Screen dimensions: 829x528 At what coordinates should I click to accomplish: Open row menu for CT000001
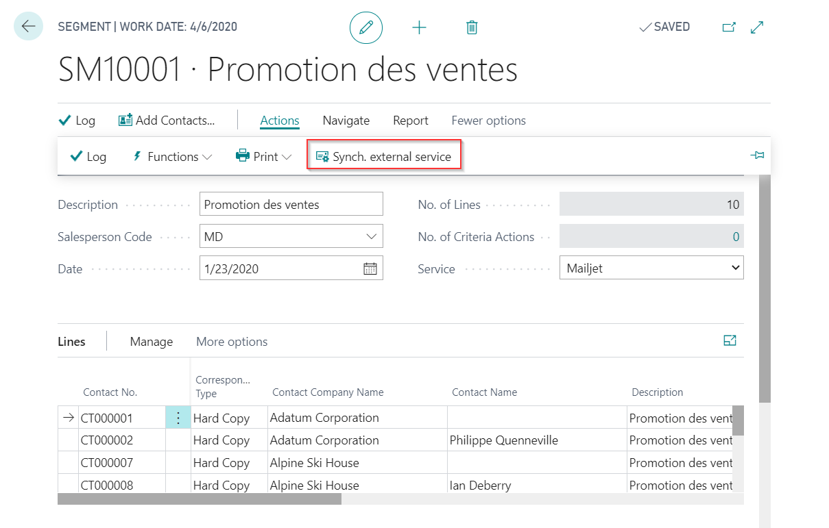pos(178,418)
